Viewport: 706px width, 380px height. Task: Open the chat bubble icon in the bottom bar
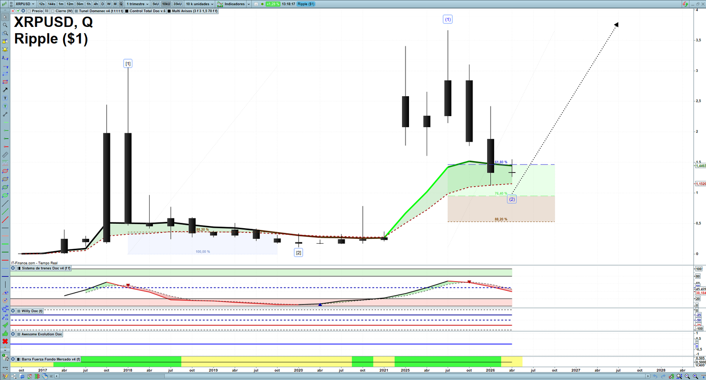point(22,376)
